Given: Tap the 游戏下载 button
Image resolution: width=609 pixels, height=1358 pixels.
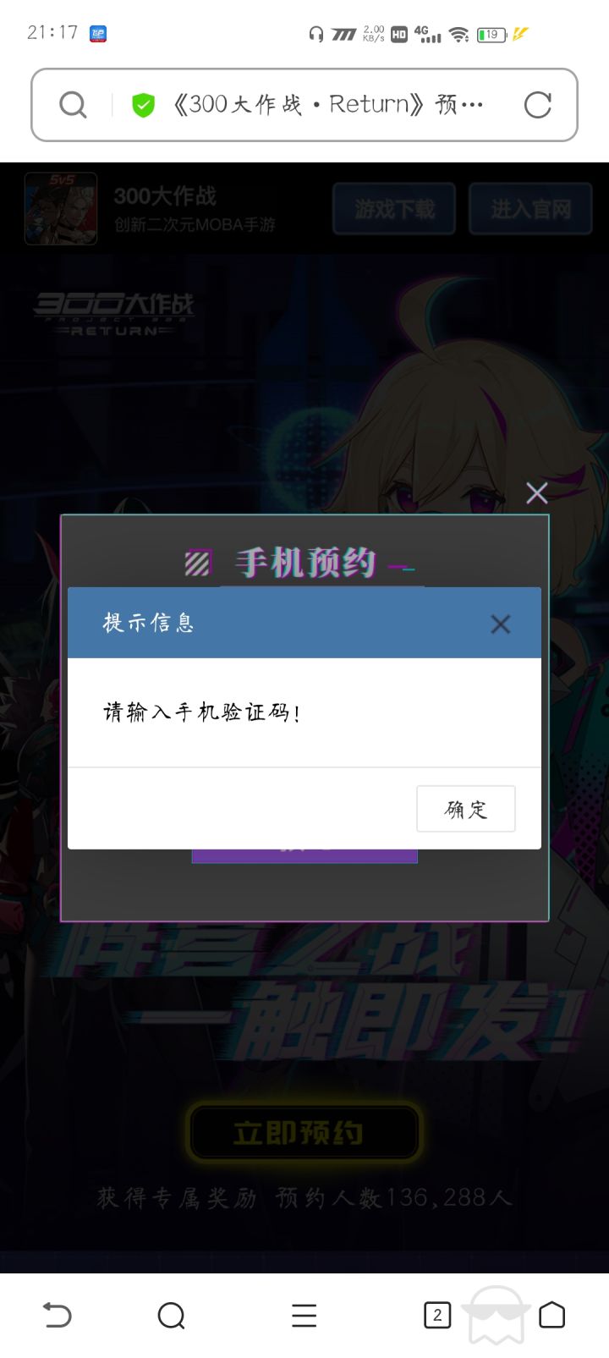Looking at the screenshot, I should [394, 208].
